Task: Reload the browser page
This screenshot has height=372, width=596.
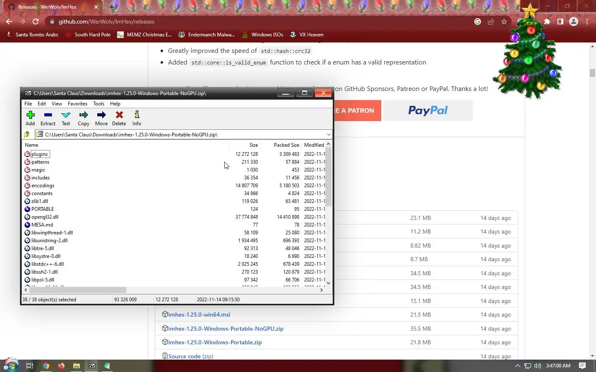Action: click(x=36, y=21)
